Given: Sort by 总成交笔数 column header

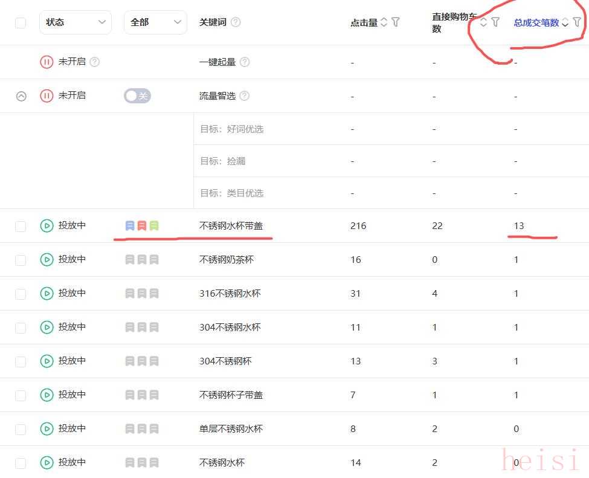Looking at the screenshot, I should click(536, 22).
